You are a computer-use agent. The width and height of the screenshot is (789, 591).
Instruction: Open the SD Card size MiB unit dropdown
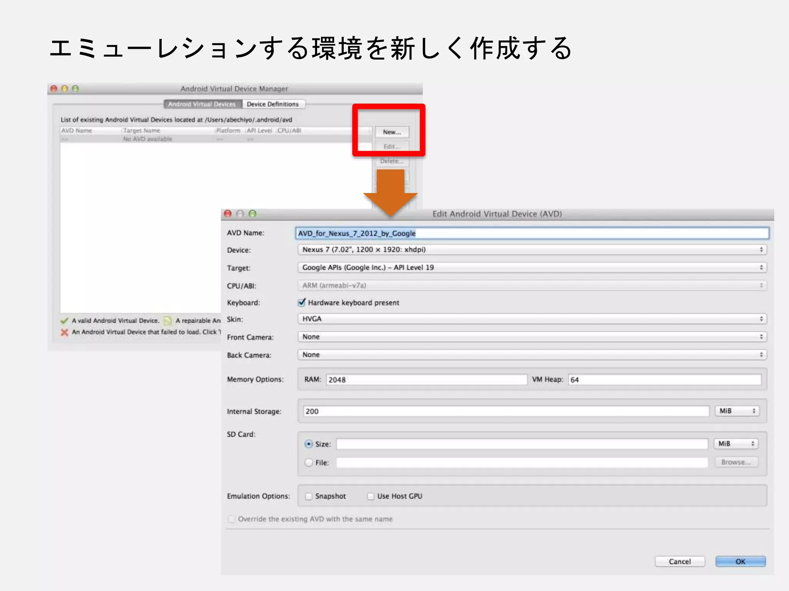click(736, 444)
